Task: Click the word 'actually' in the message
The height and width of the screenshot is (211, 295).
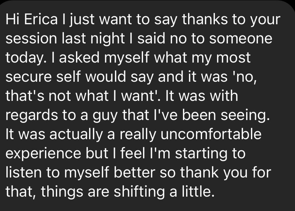Action: (76, 134)
